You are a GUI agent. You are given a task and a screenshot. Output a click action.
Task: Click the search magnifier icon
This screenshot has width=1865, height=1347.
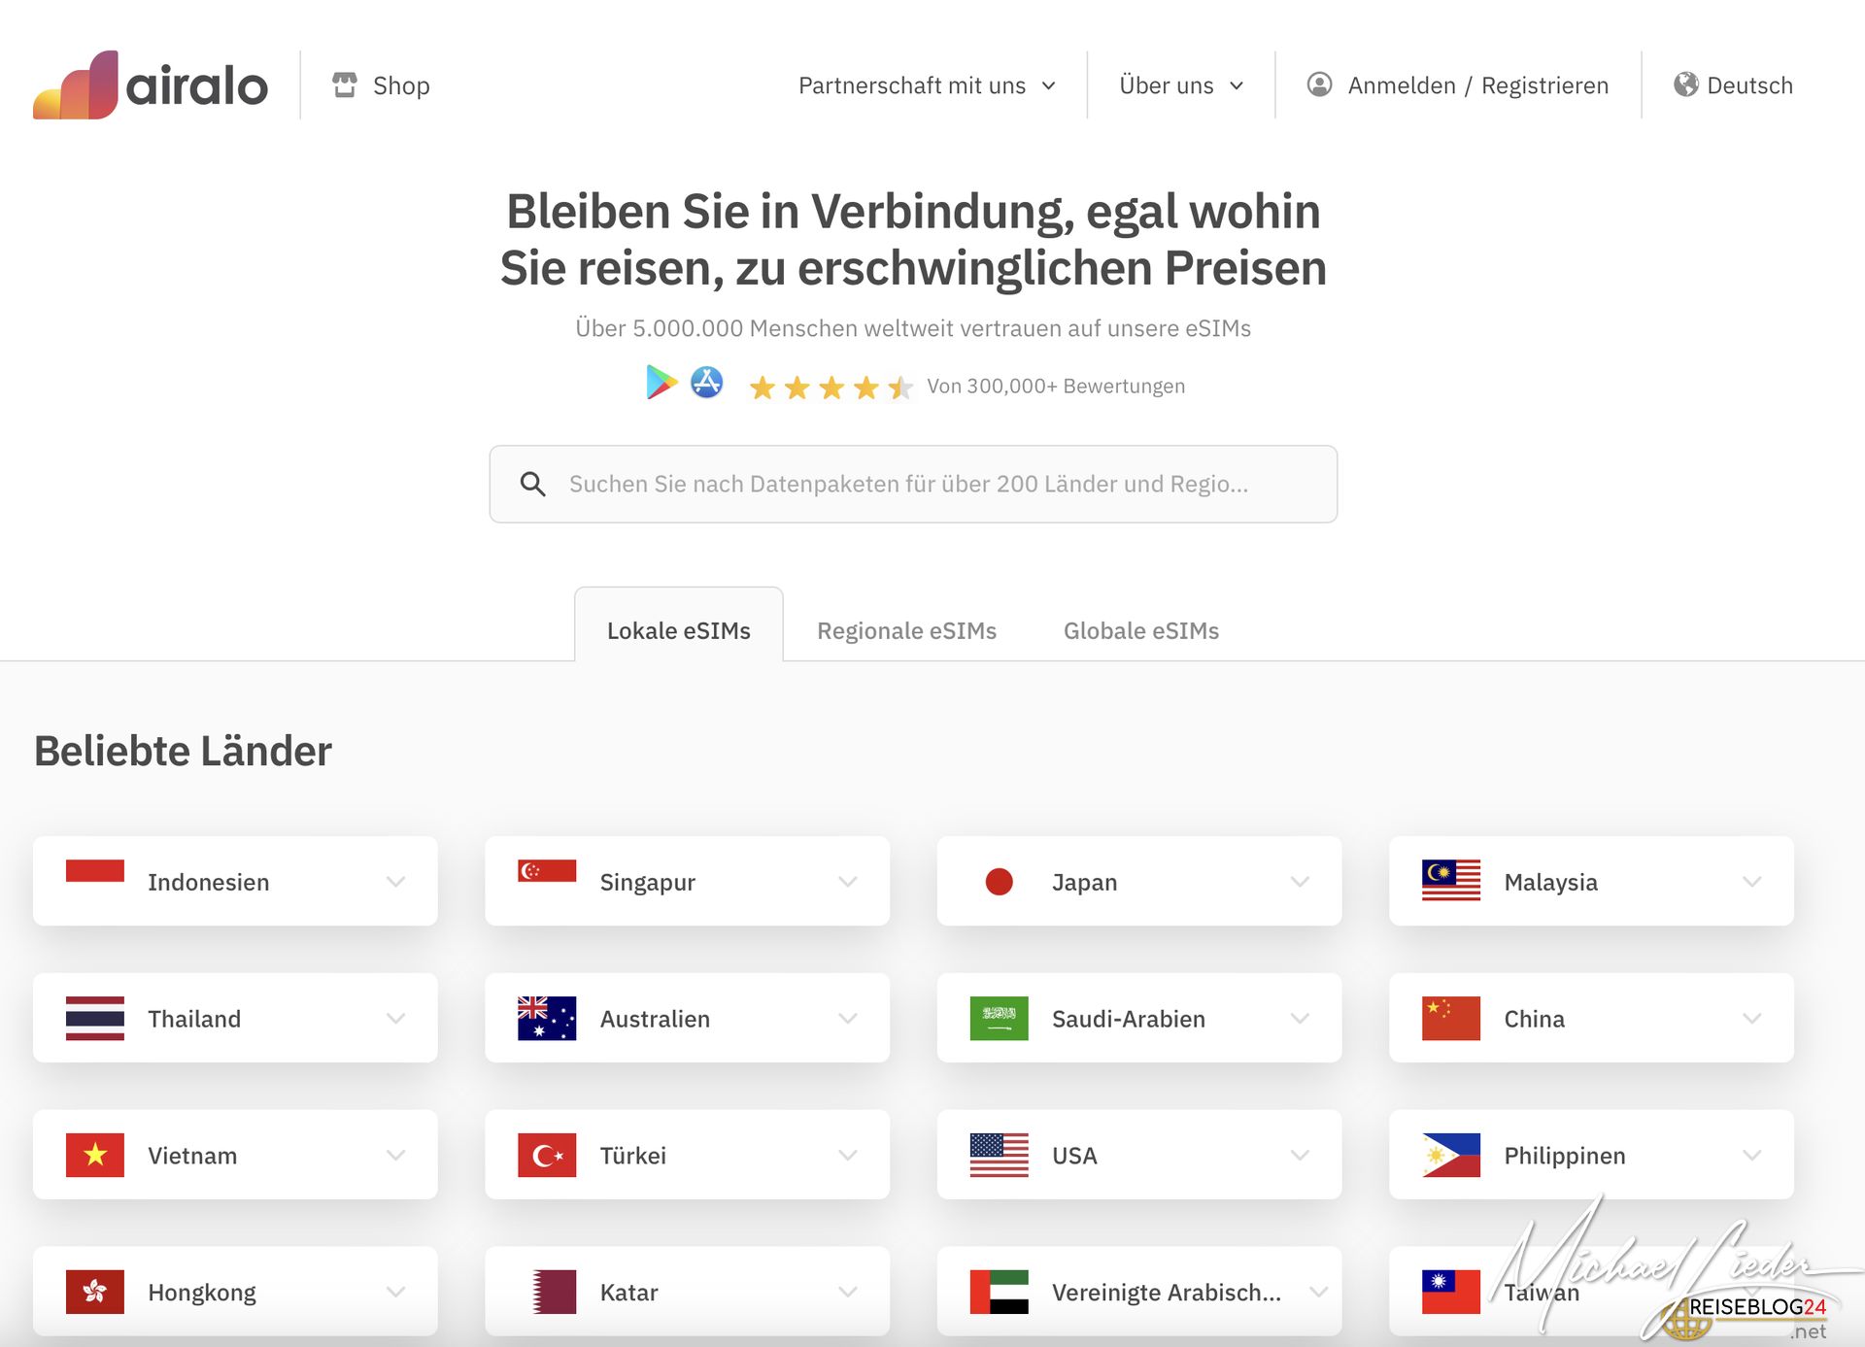pyautogui.click(x=532, y=484)
